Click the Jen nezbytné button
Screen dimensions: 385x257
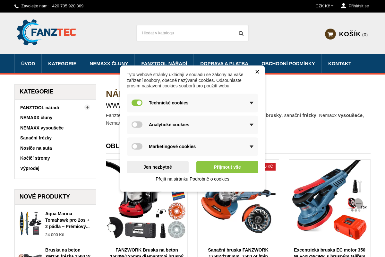coord(158,167)
